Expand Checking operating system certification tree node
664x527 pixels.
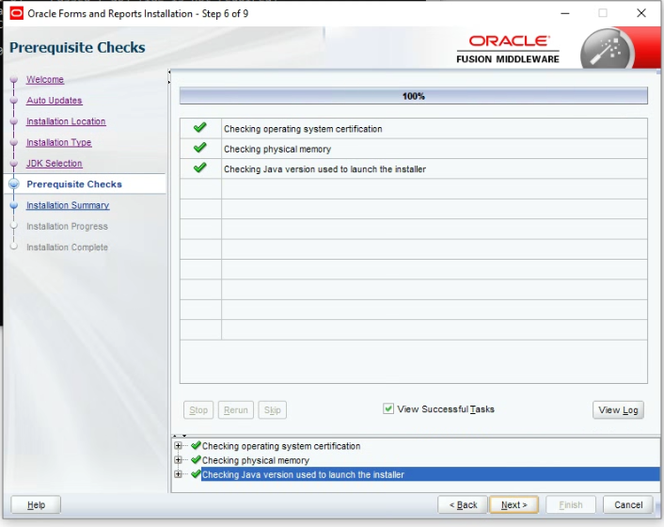(178, 446)
